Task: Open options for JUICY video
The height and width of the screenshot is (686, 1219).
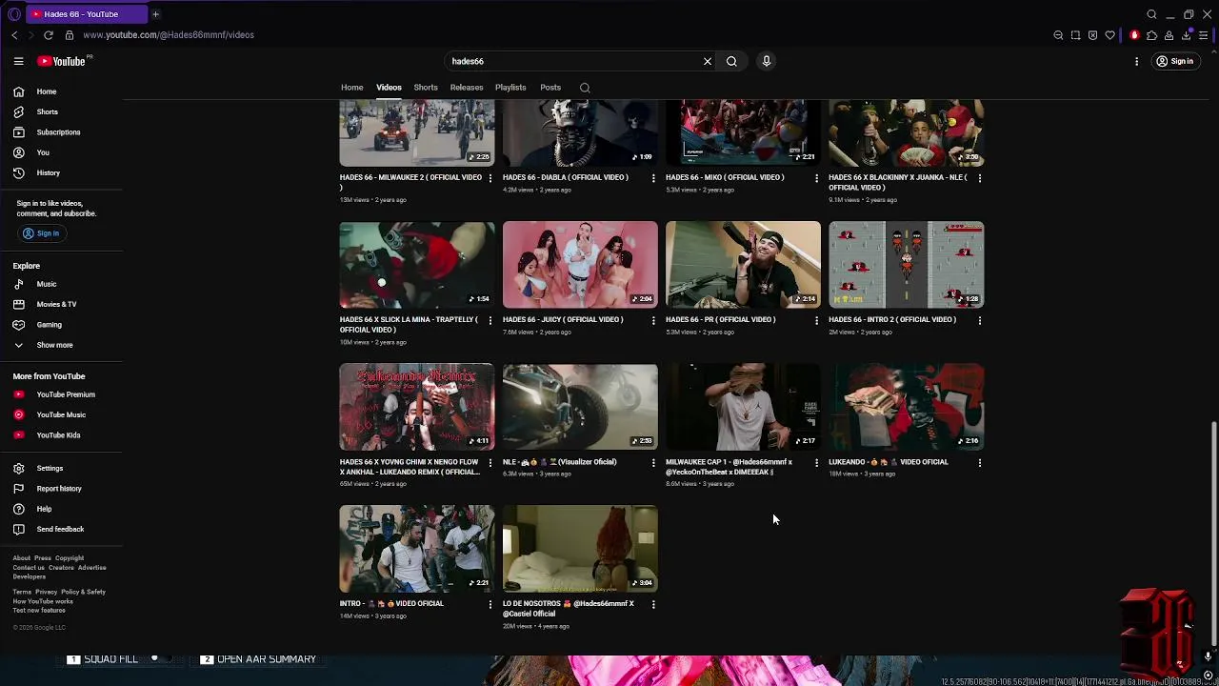Action: (653, 320)
